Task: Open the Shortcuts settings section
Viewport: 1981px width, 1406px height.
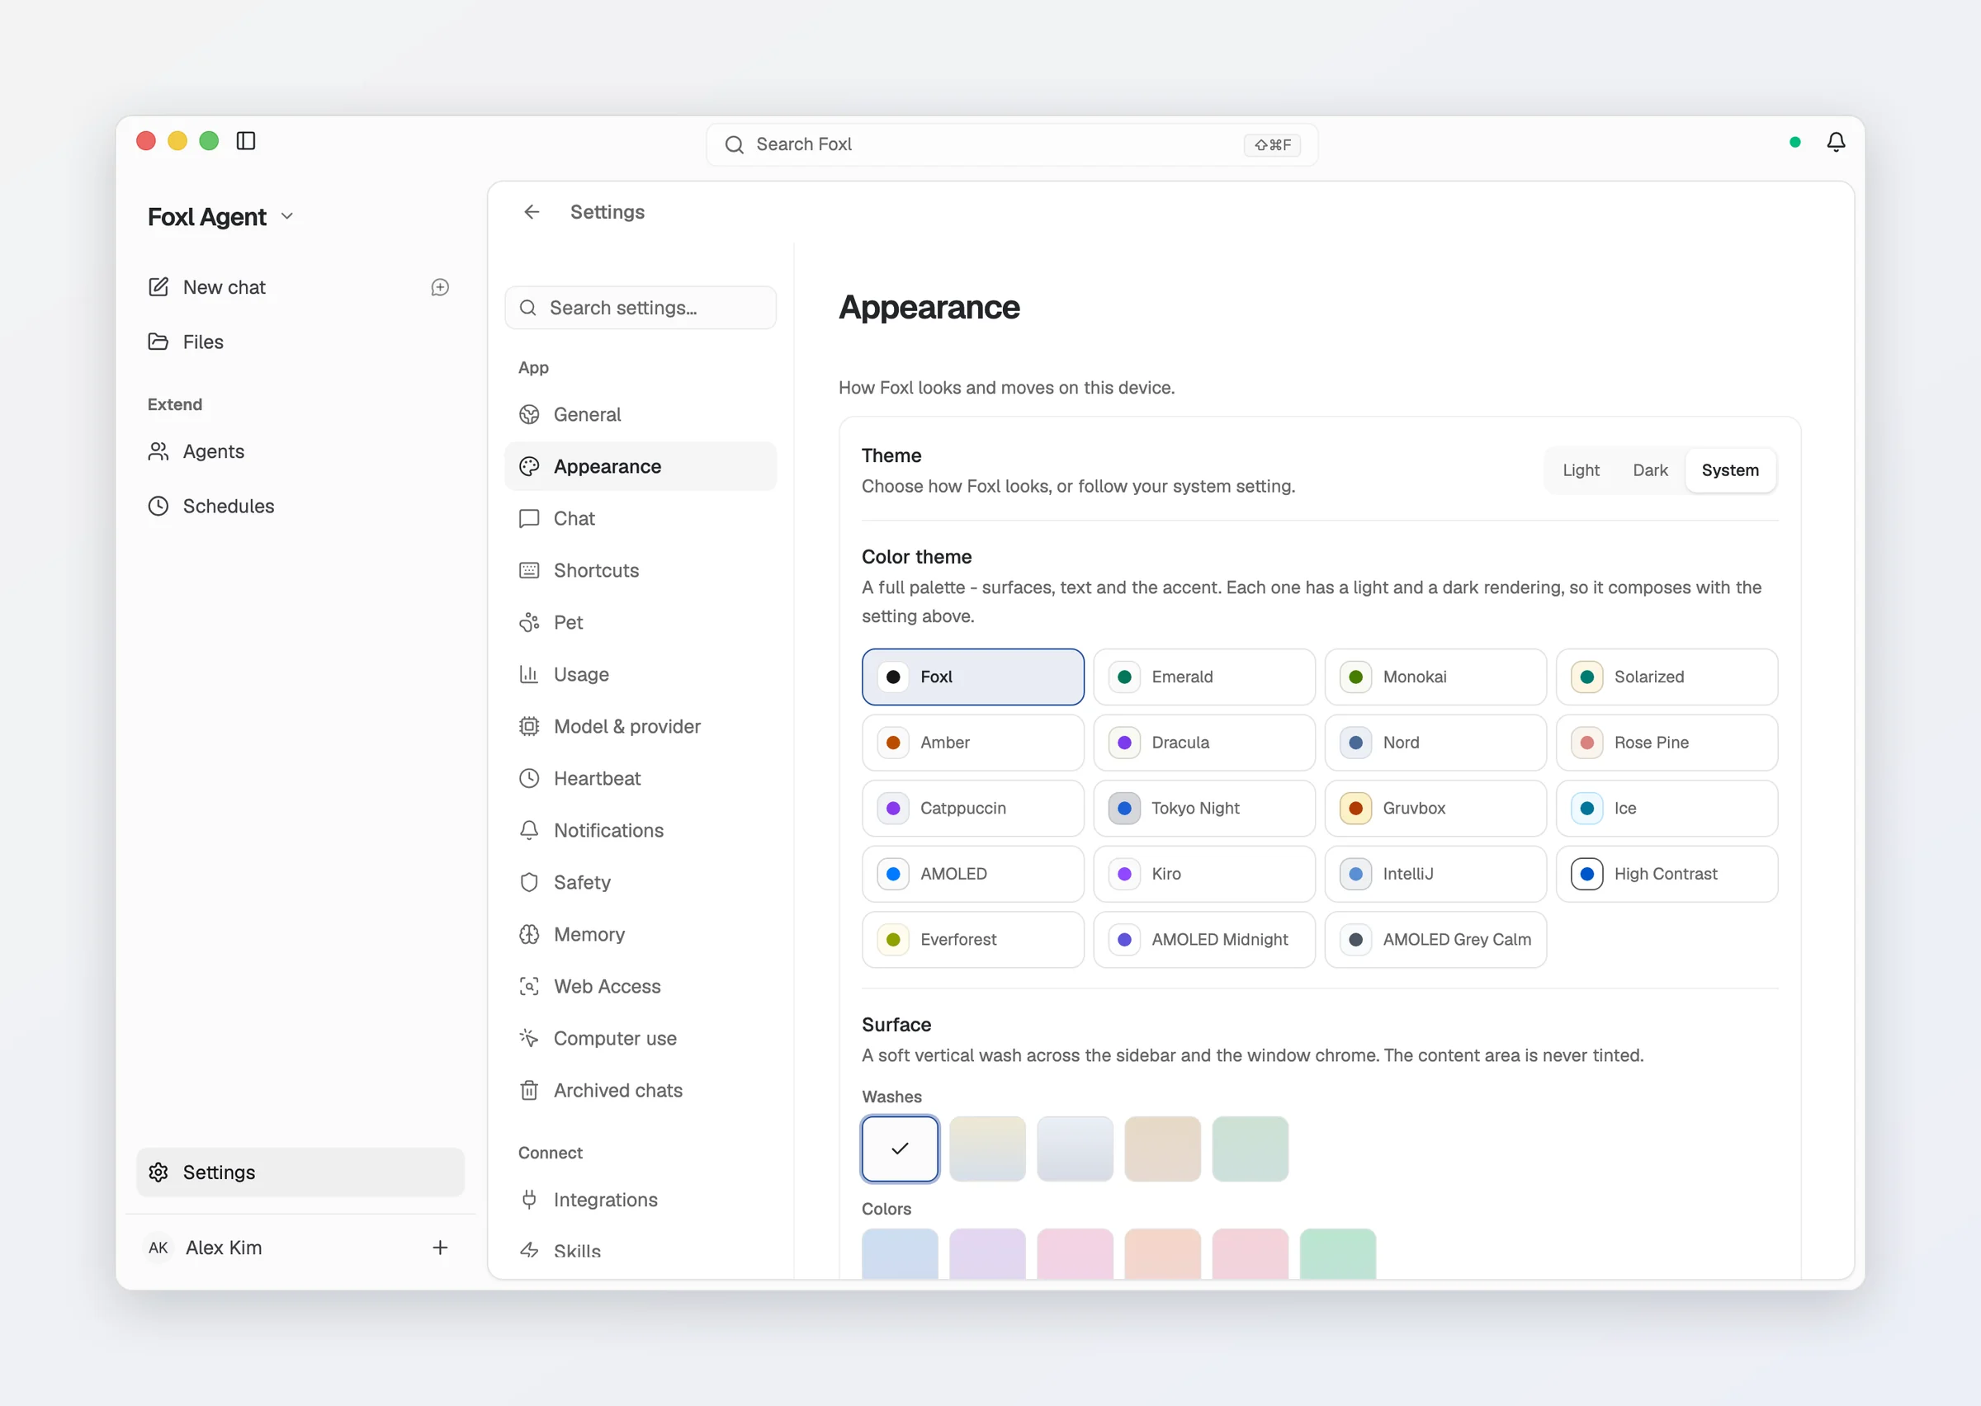Action: click(641, 570)
